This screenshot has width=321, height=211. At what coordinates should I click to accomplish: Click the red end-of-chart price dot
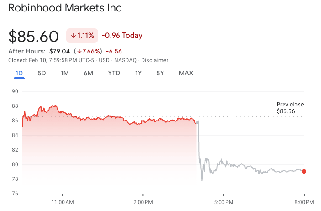304,172
